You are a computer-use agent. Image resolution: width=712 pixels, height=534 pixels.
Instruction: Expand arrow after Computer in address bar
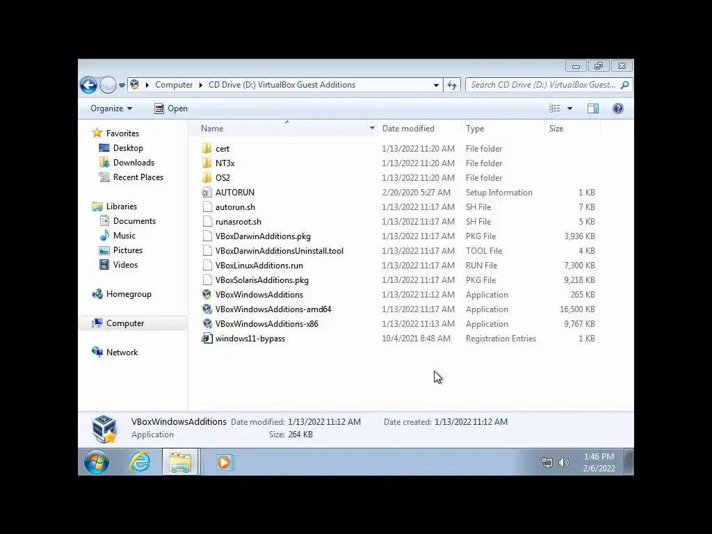201,85
